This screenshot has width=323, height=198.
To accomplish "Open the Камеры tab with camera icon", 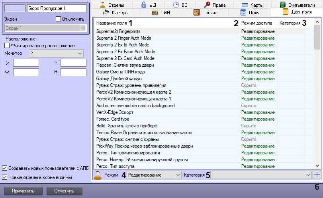I will tap(116, 12).
